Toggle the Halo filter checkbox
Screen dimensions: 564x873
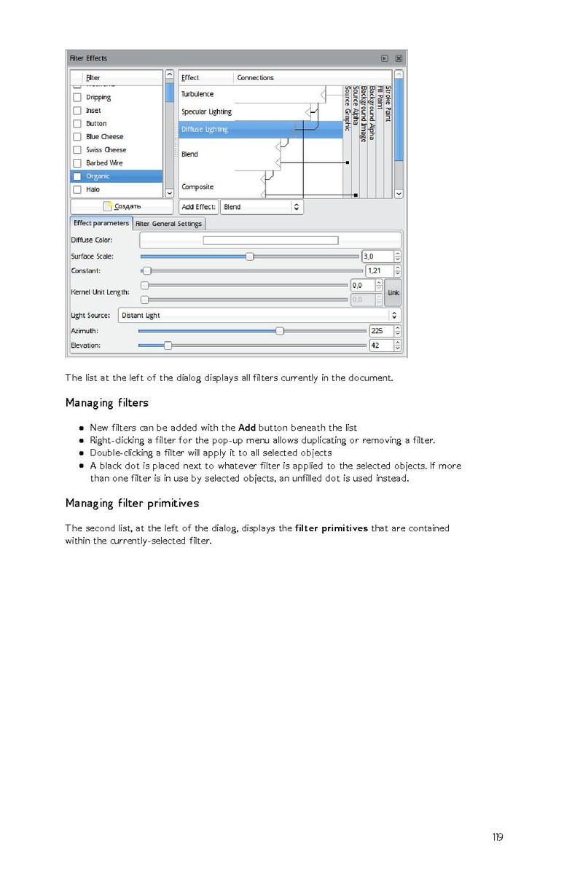[77, 189]
